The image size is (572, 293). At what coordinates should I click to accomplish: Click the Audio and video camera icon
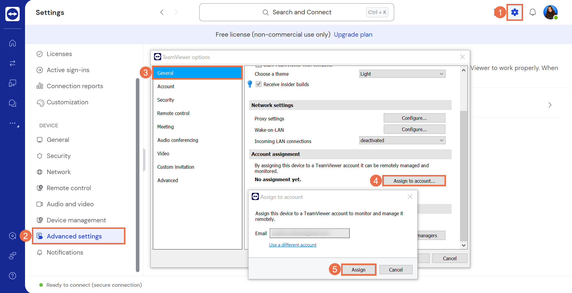point(40,204)
